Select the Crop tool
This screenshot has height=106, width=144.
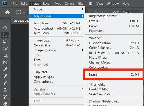click(5, 55)
